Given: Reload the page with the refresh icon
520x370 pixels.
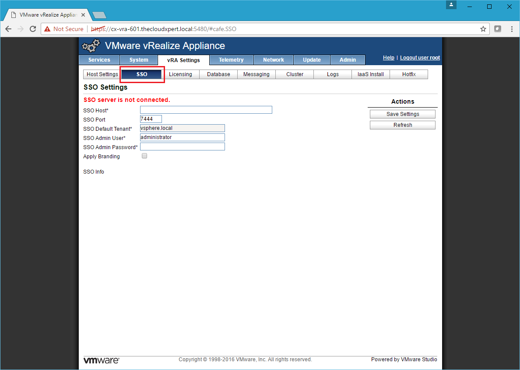Looking at the screenshot, I should [x=32, y=29].
